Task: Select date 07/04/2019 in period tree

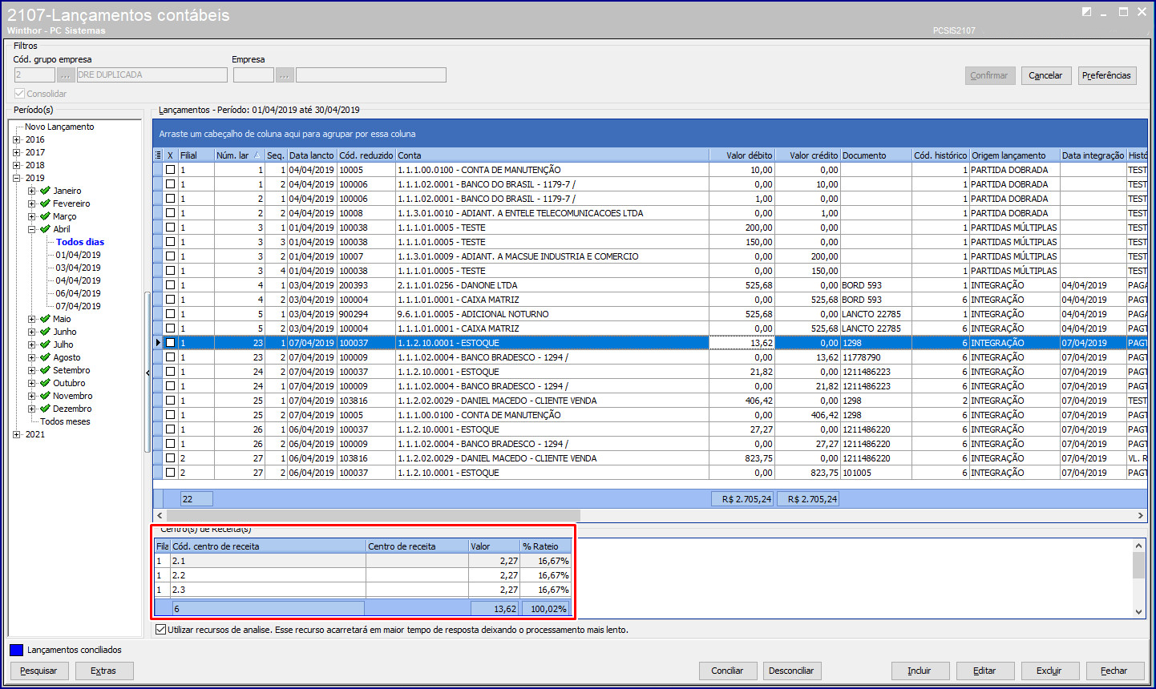Action: point(78,306)
